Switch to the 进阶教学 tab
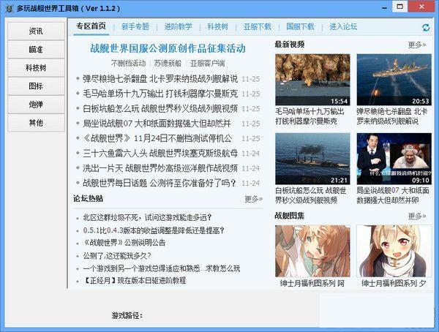Image resolution: width=439 pixels, height=332 pixels. click(178, 26)
